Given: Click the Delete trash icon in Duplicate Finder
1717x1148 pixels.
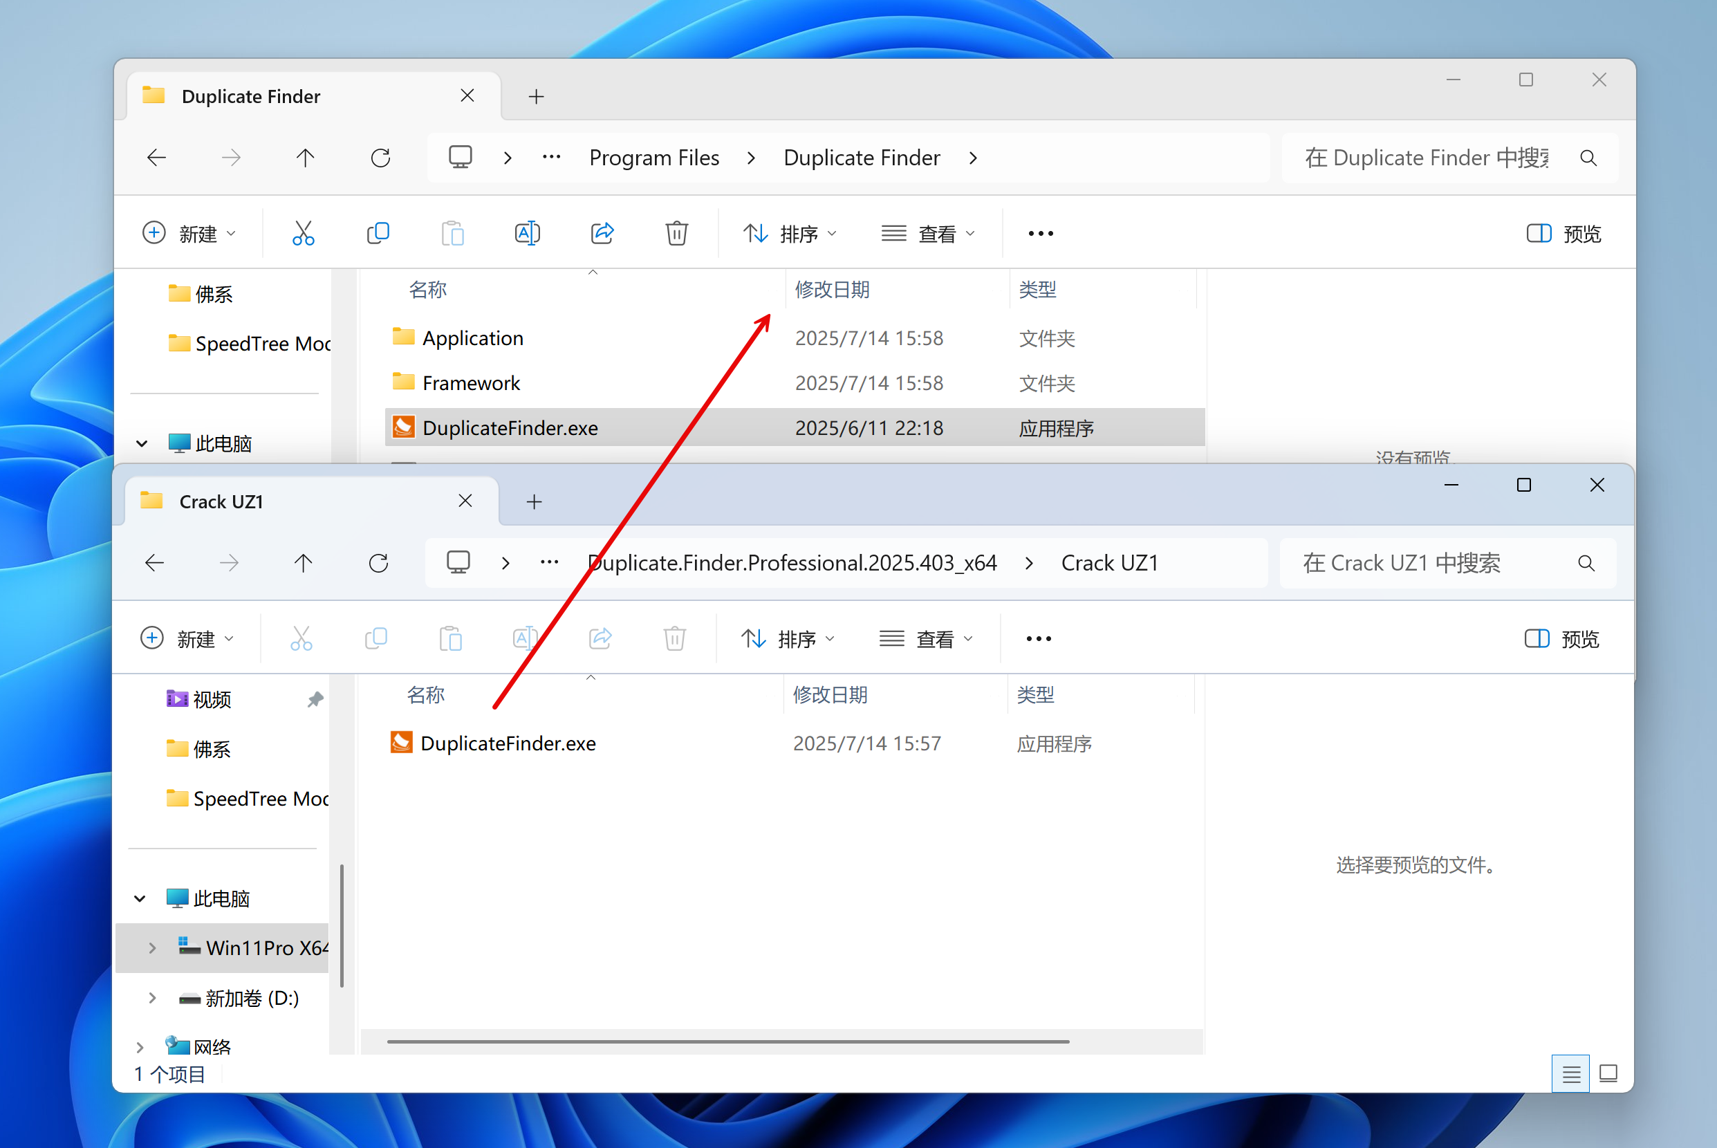Looking at the screenshot, I should (x=676, y=234).
